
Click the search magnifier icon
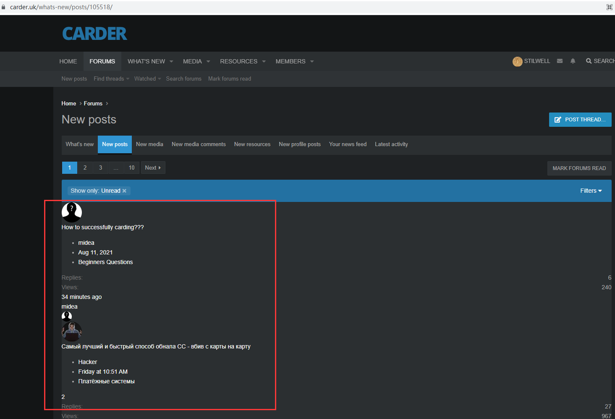[x=589, y=61]
